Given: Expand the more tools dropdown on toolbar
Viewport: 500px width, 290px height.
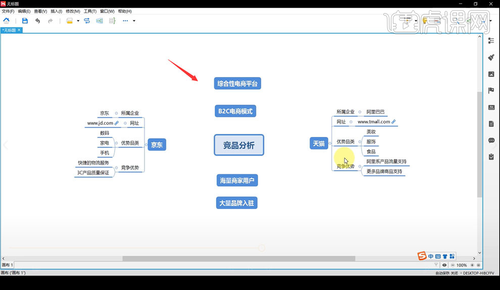Looking at the screenshot, I should pos(134,21).
